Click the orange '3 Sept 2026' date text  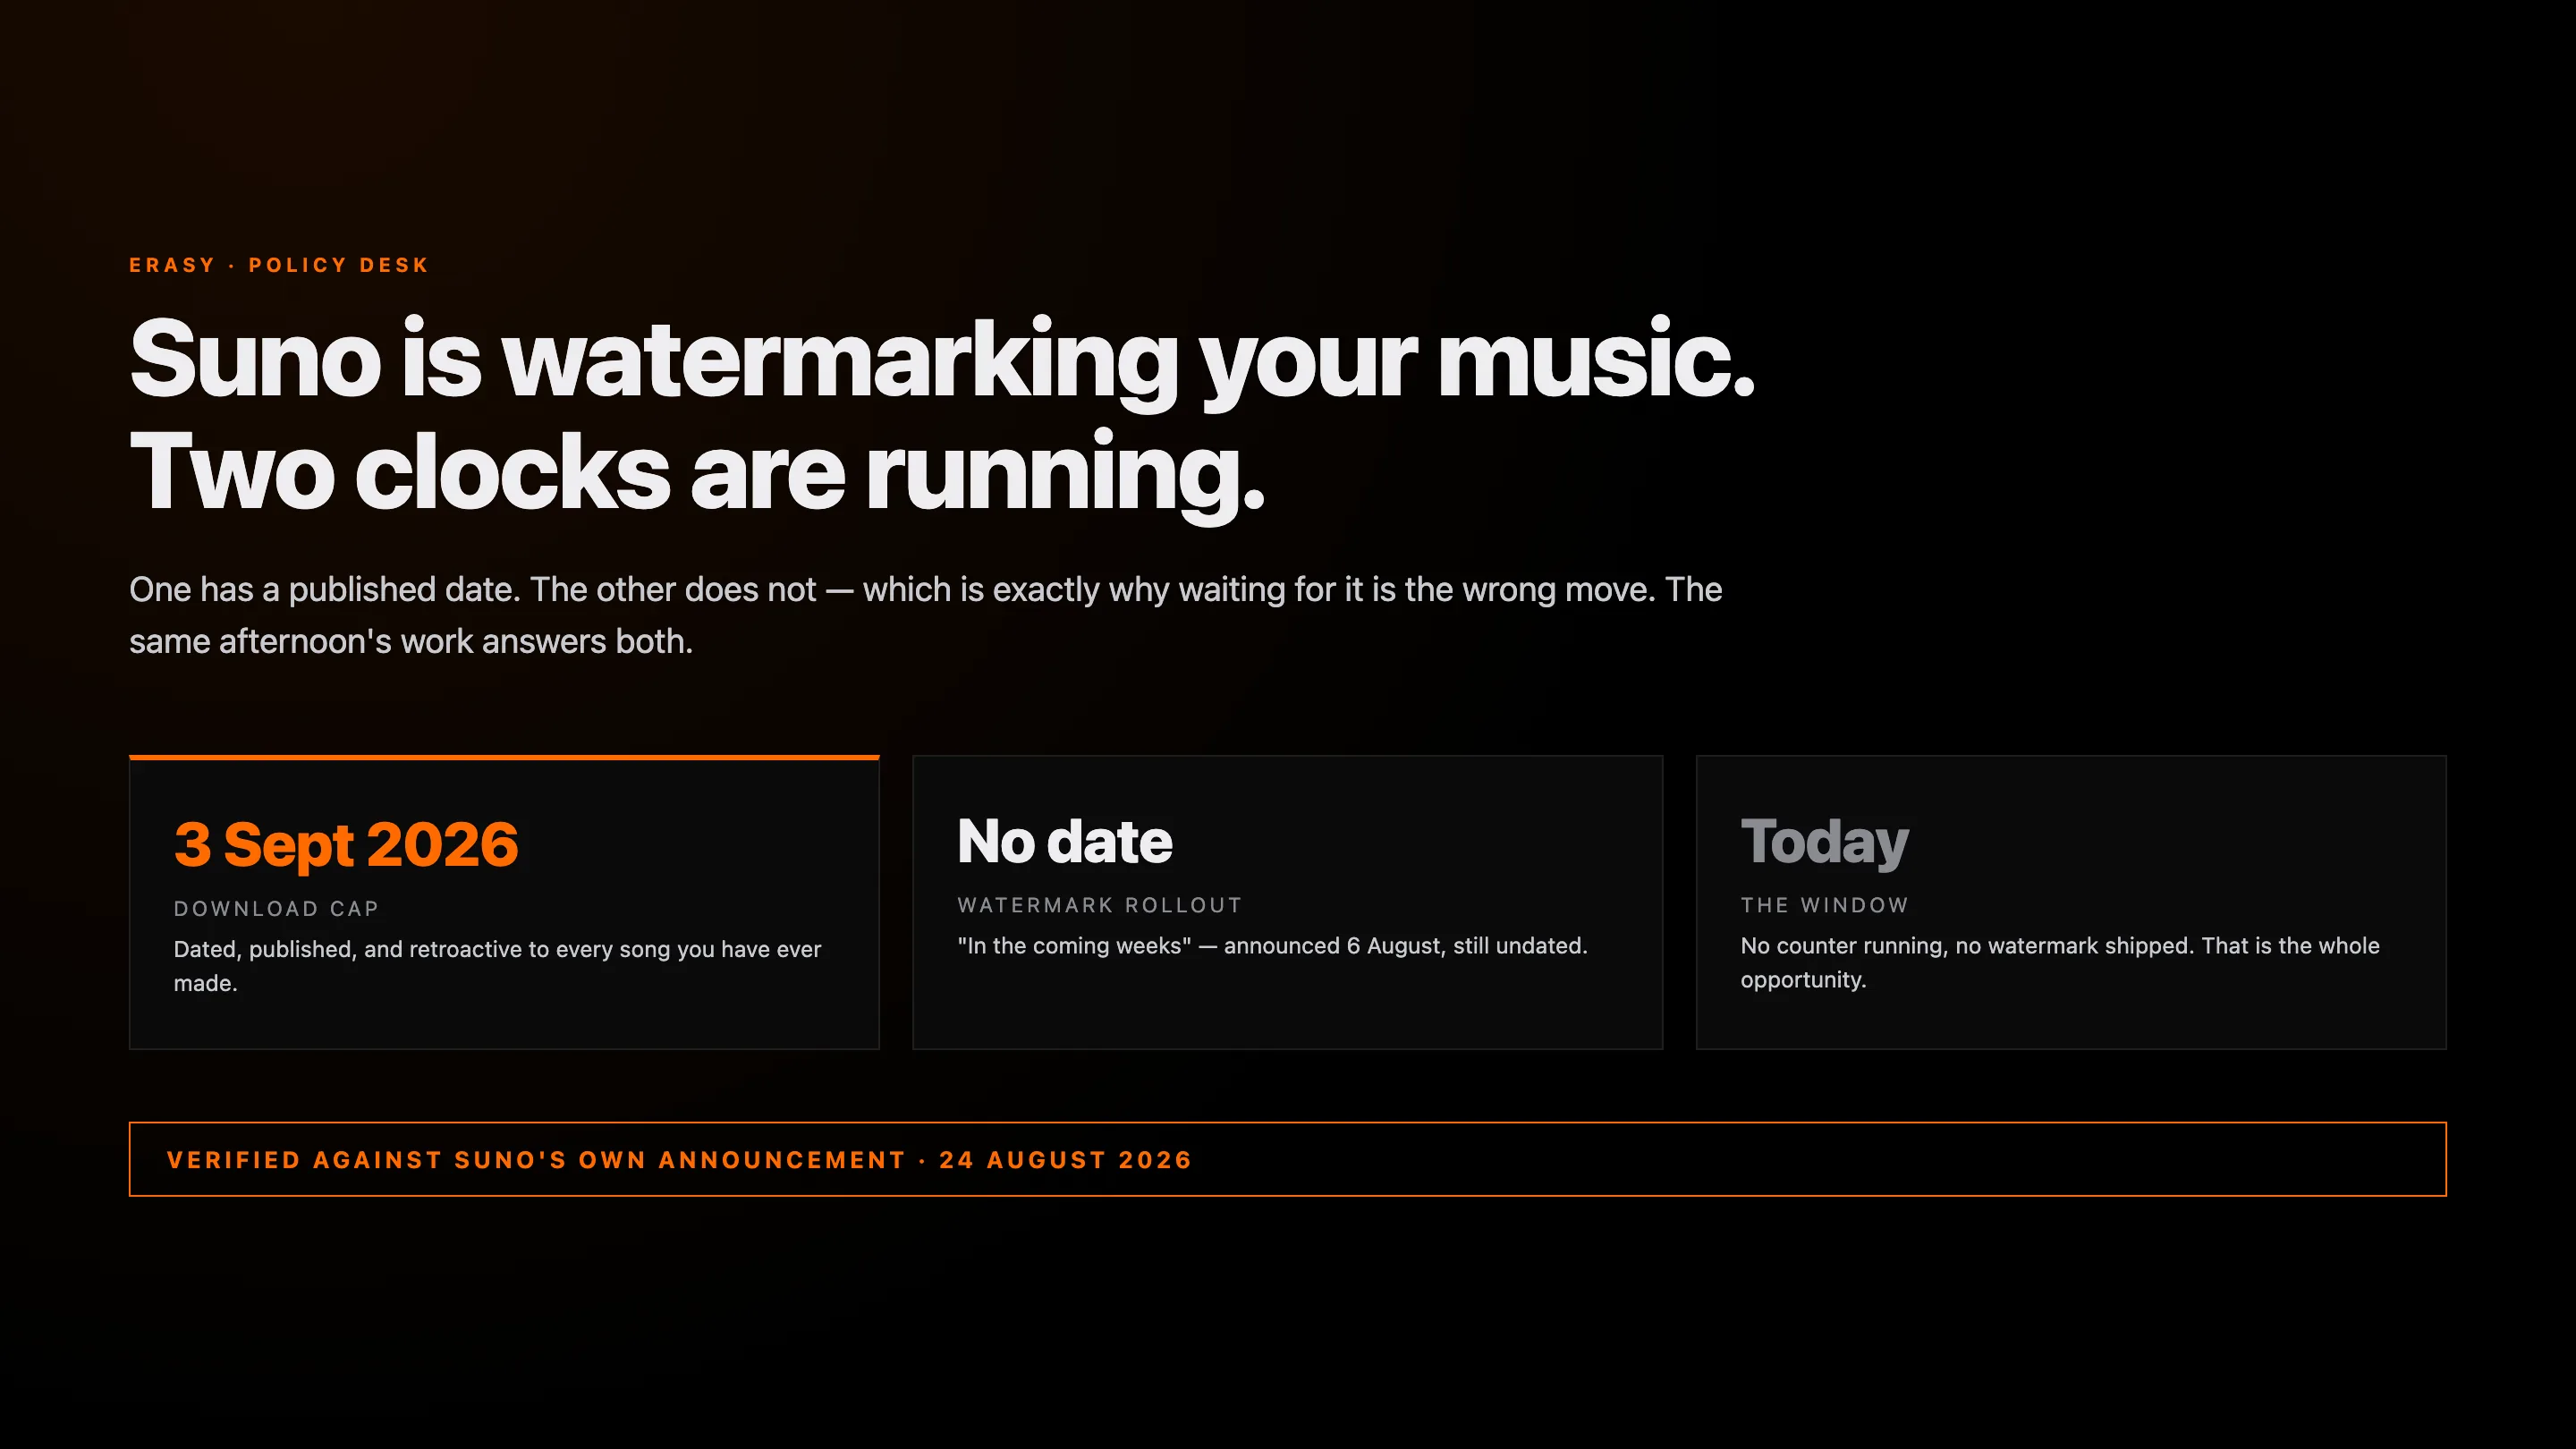pos(346,845)
